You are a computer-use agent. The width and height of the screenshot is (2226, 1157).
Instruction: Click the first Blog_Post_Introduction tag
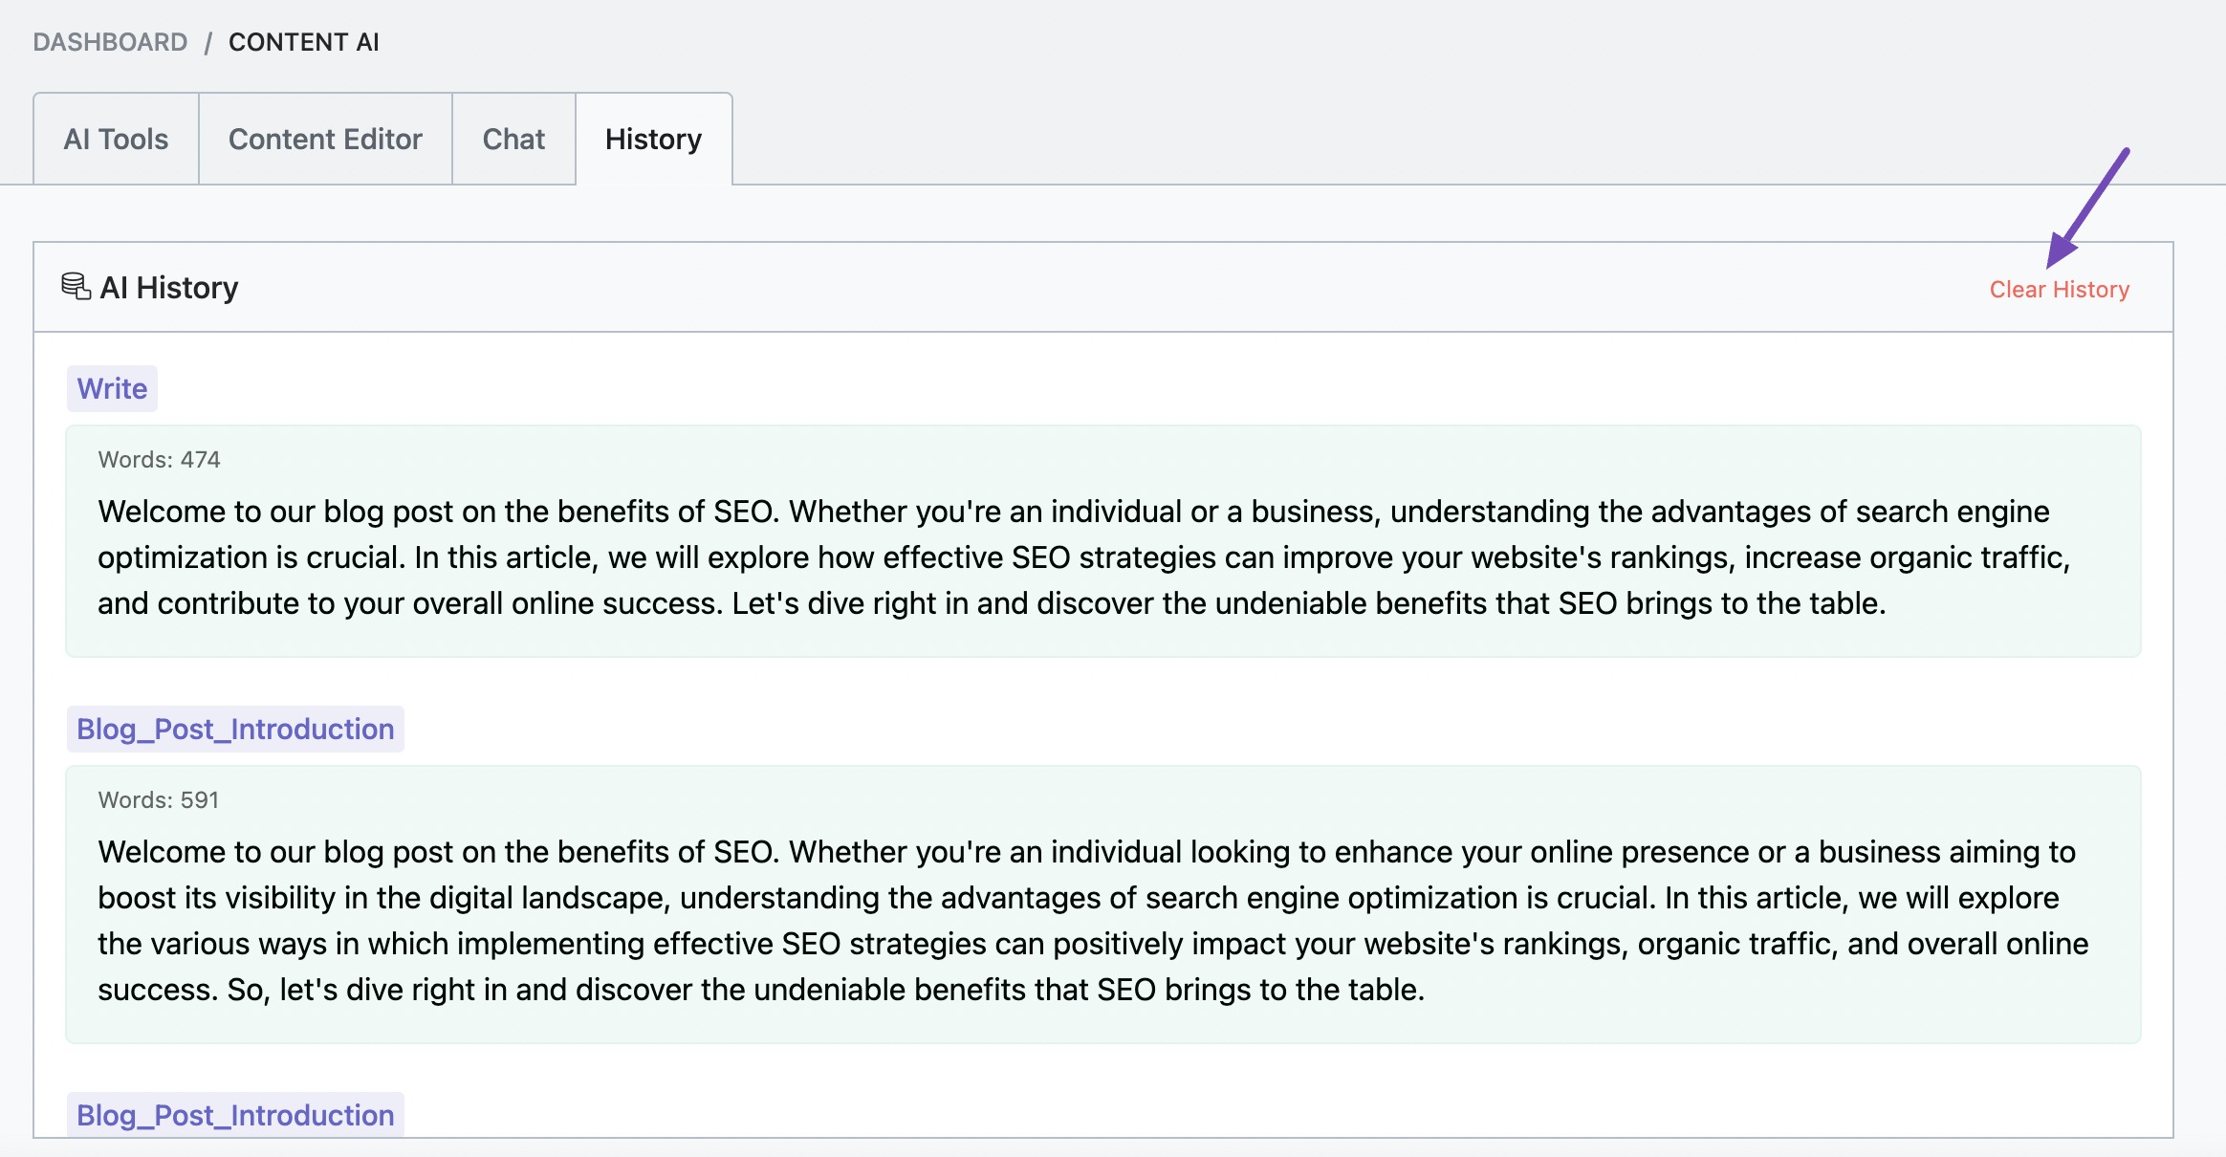tap(235, 729)
